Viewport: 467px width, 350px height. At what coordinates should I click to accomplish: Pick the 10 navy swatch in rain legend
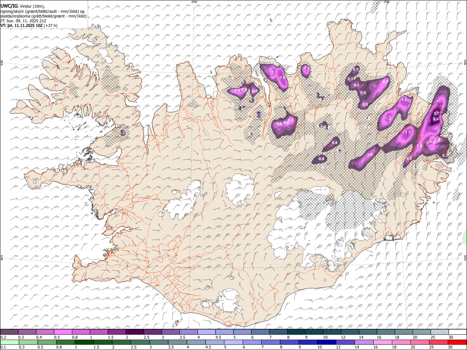[326, 342]
